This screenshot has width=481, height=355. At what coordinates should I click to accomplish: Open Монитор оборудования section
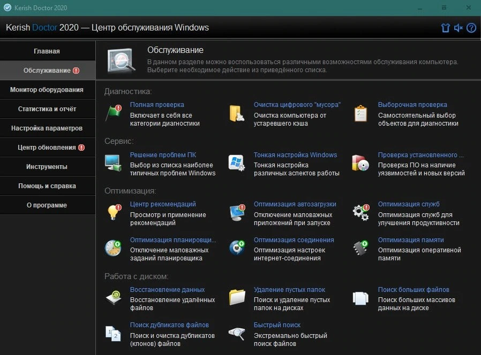tap(48, 90)
